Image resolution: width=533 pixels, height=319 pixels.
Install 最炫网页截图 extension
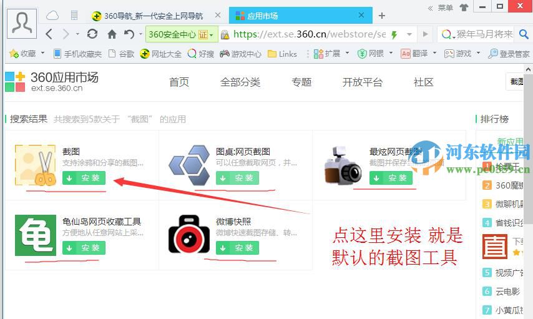tap(391, 178)
